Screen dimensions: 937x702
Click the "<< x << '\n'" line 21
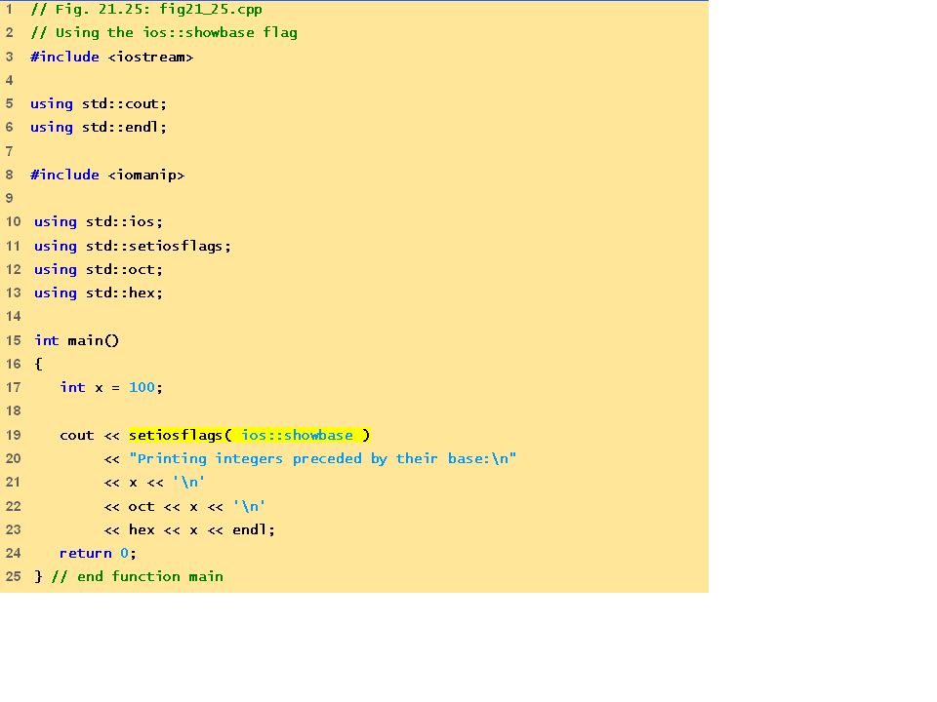point(154,483)
